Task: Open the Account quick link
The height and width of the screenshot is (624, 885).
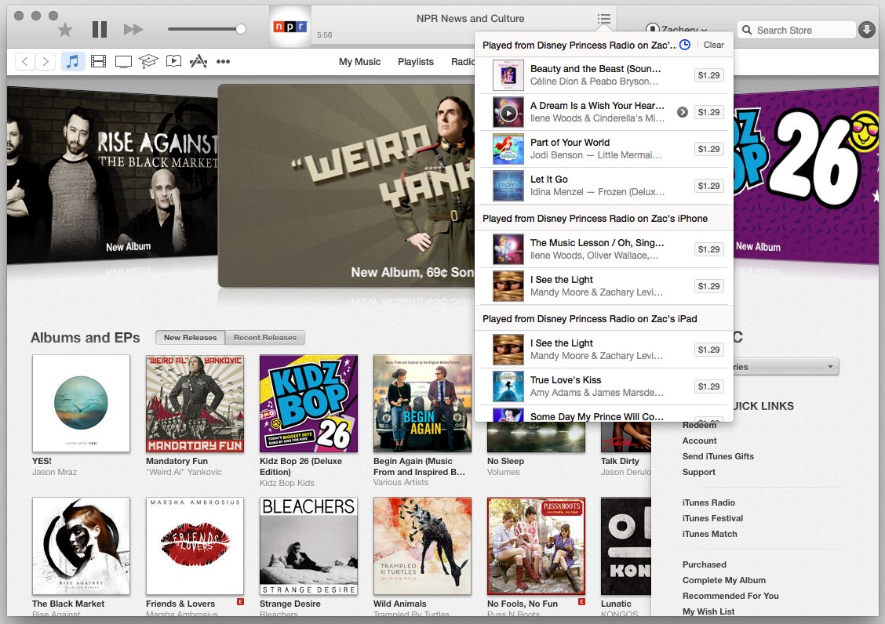Action: (699, 441)
